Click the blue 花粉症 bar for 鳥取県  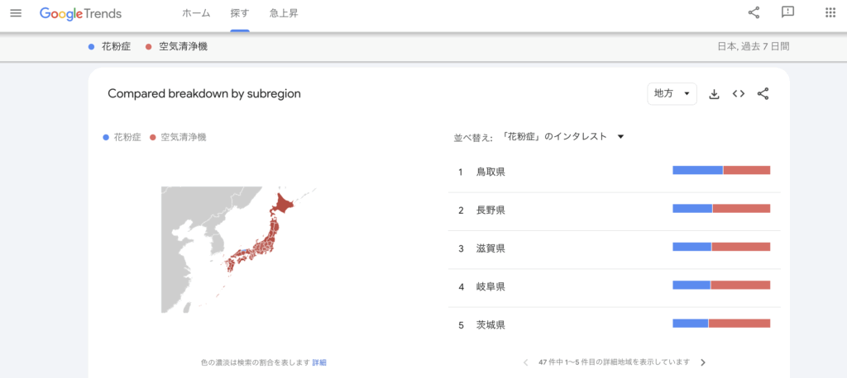click(x=698, y=170)
